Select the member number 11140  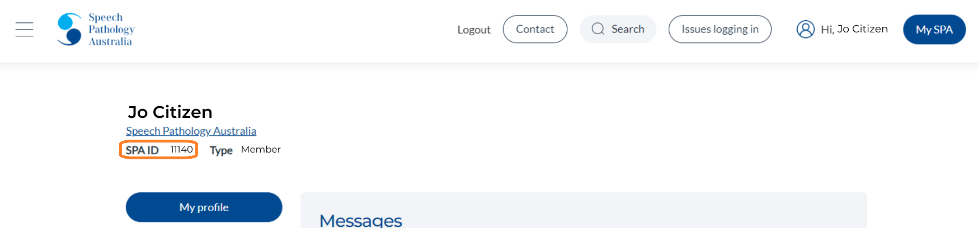(x=182, y=150)
